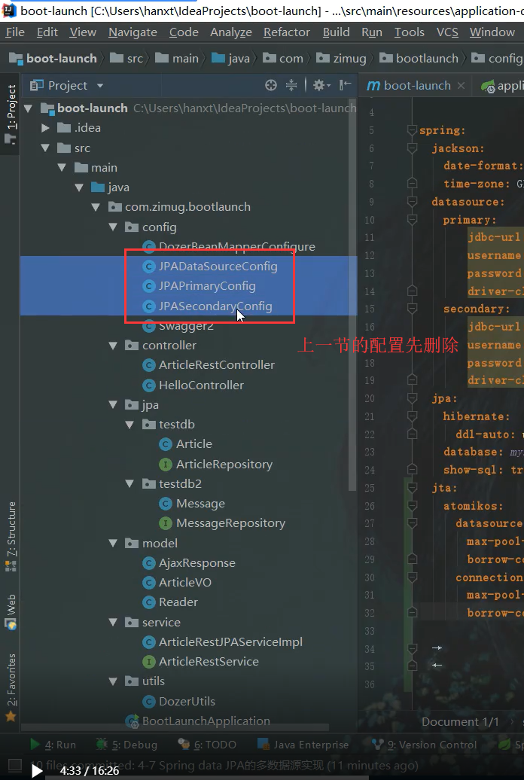Select HelloController class

pyautogui.click(x=201, y=385)
